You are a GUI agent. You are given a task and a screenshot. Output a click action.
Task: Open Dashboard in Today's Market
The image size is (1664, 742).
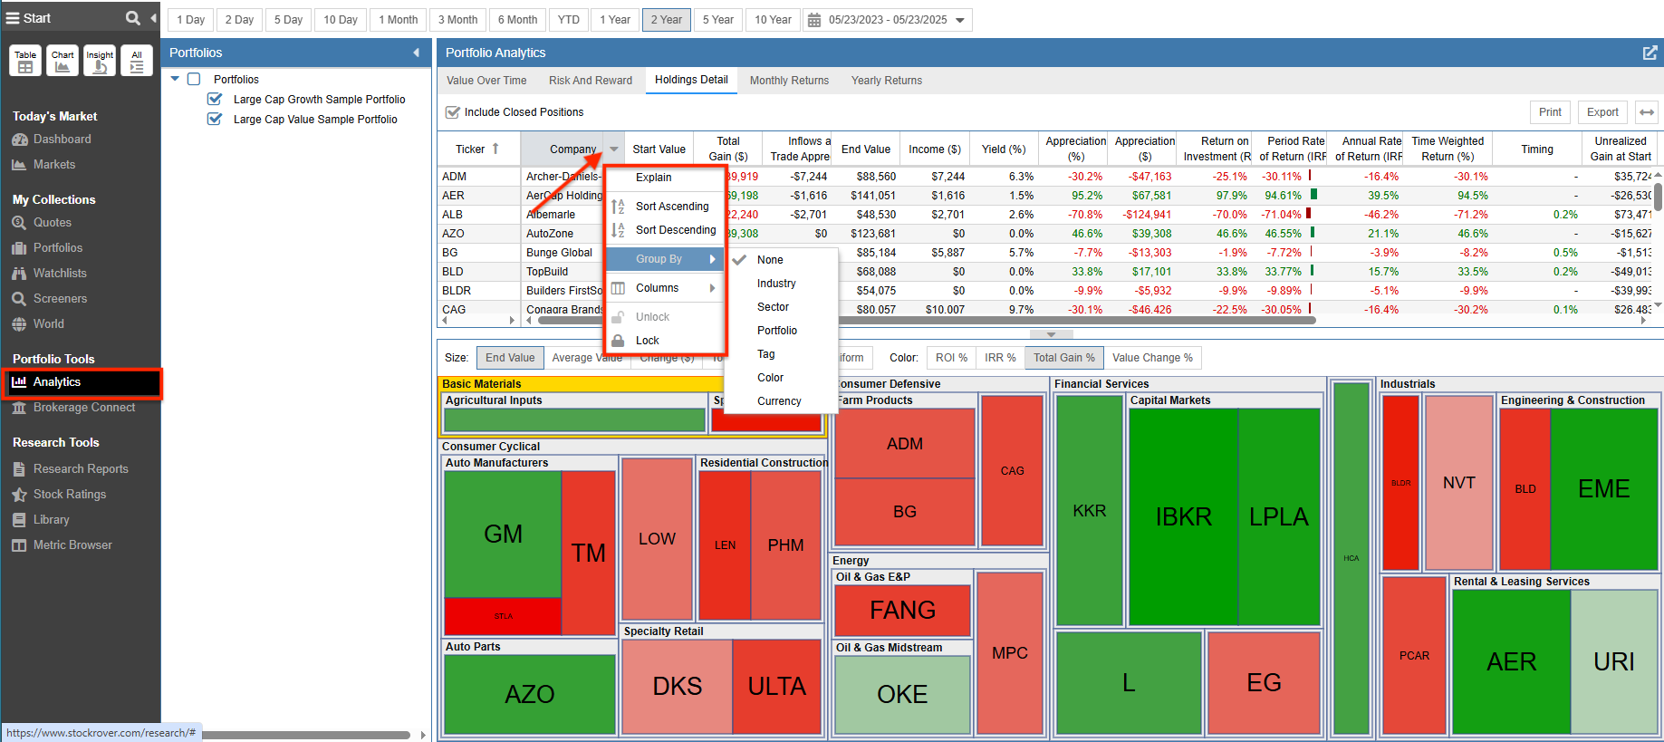pyautogui.click(x=62, y=140)
